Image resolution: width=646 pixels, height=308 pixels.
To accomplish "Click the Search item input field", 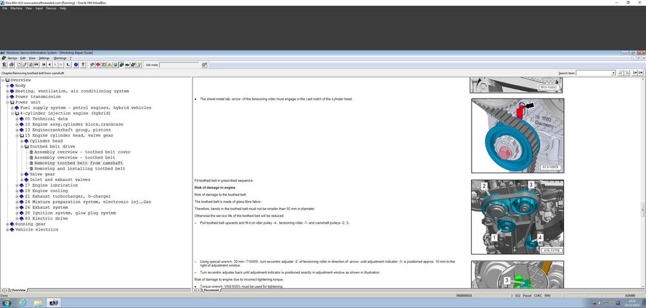I will point(594,73).
